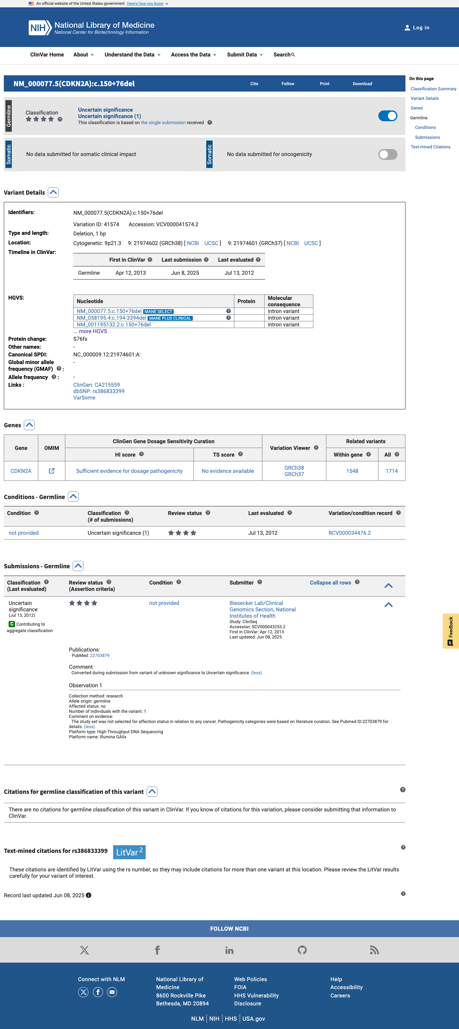This screenshot has width=459, height=1029.
Task: Click help icon beside Last evaluated timeline header
Action: click(258, 260)
